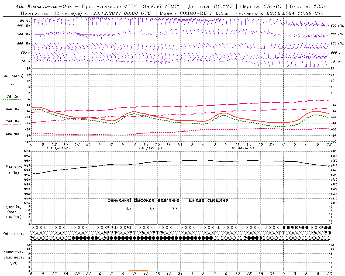Click the warning Внимание! Высокое давление – шкала смещена
The height and width of the screenshot is (276, 345).
coord(168,200)
